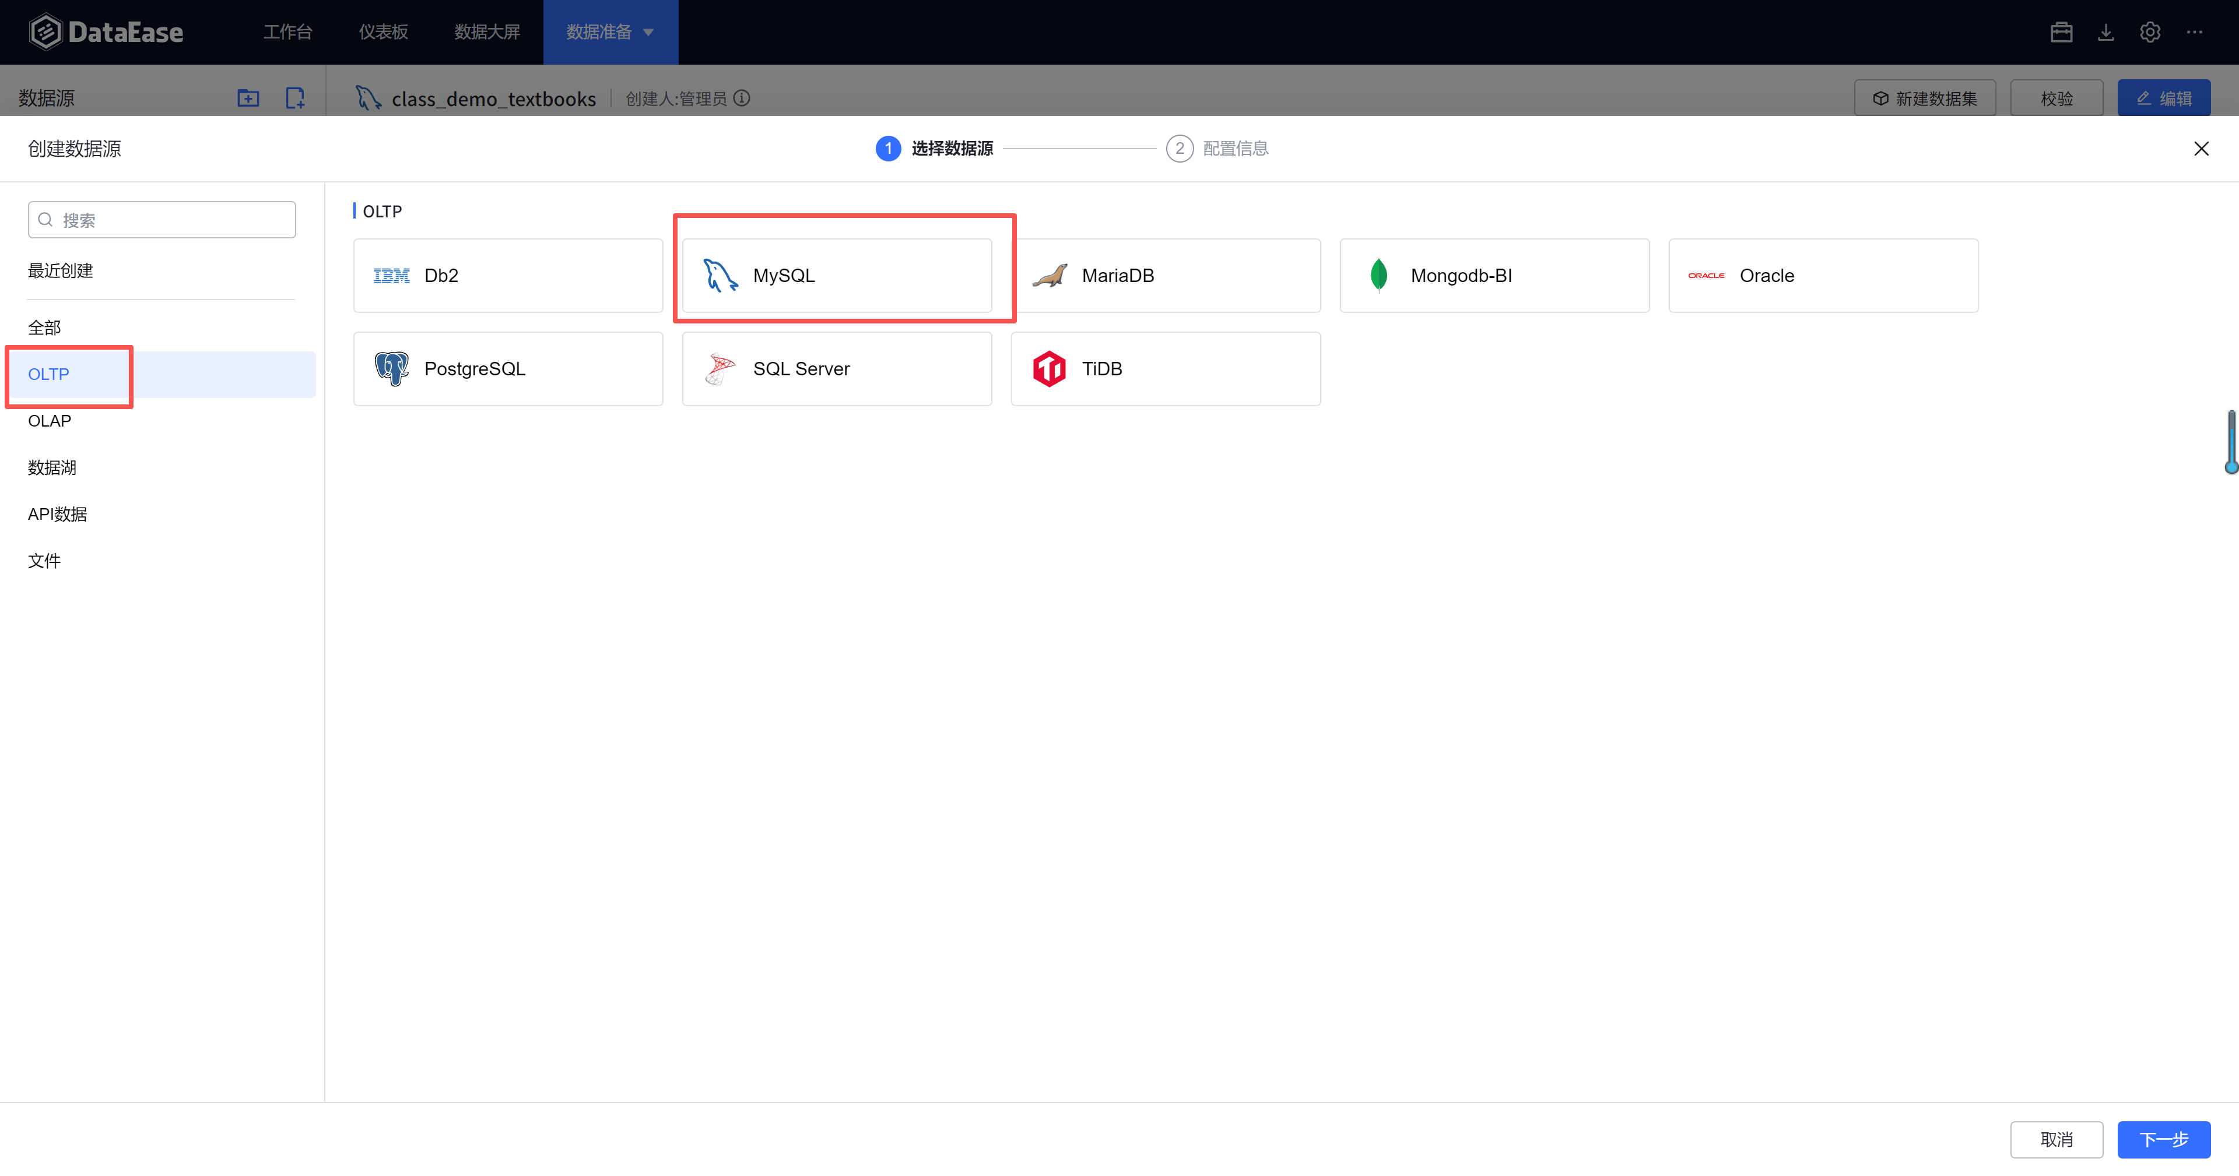Select the IBM Db2 datasource card
Image resolution: width=2239 pixels, height=1176 pixels.
pos(508,275)
